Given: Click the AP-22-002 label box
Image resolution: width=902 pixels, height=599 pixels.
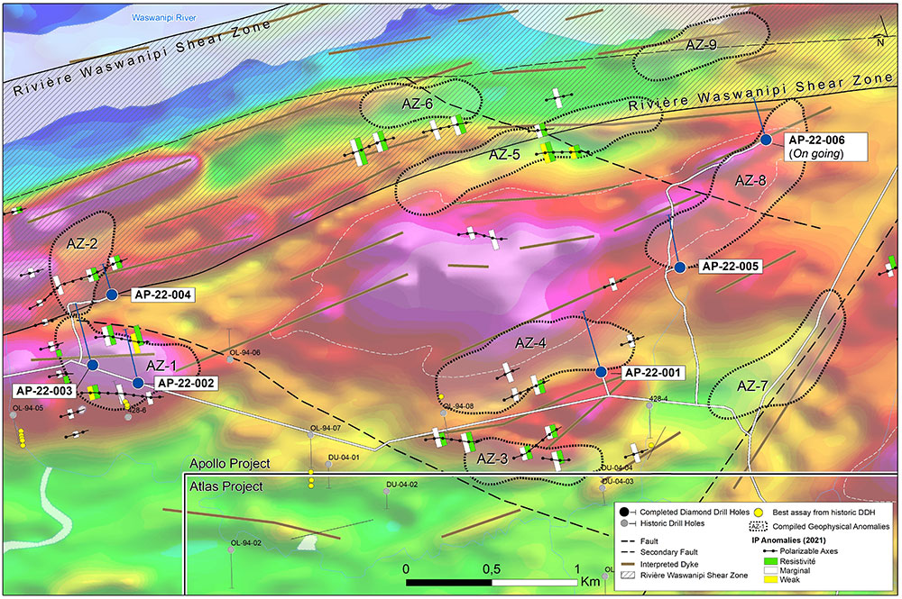Looking at the screenshot, I should coord(186,383).
